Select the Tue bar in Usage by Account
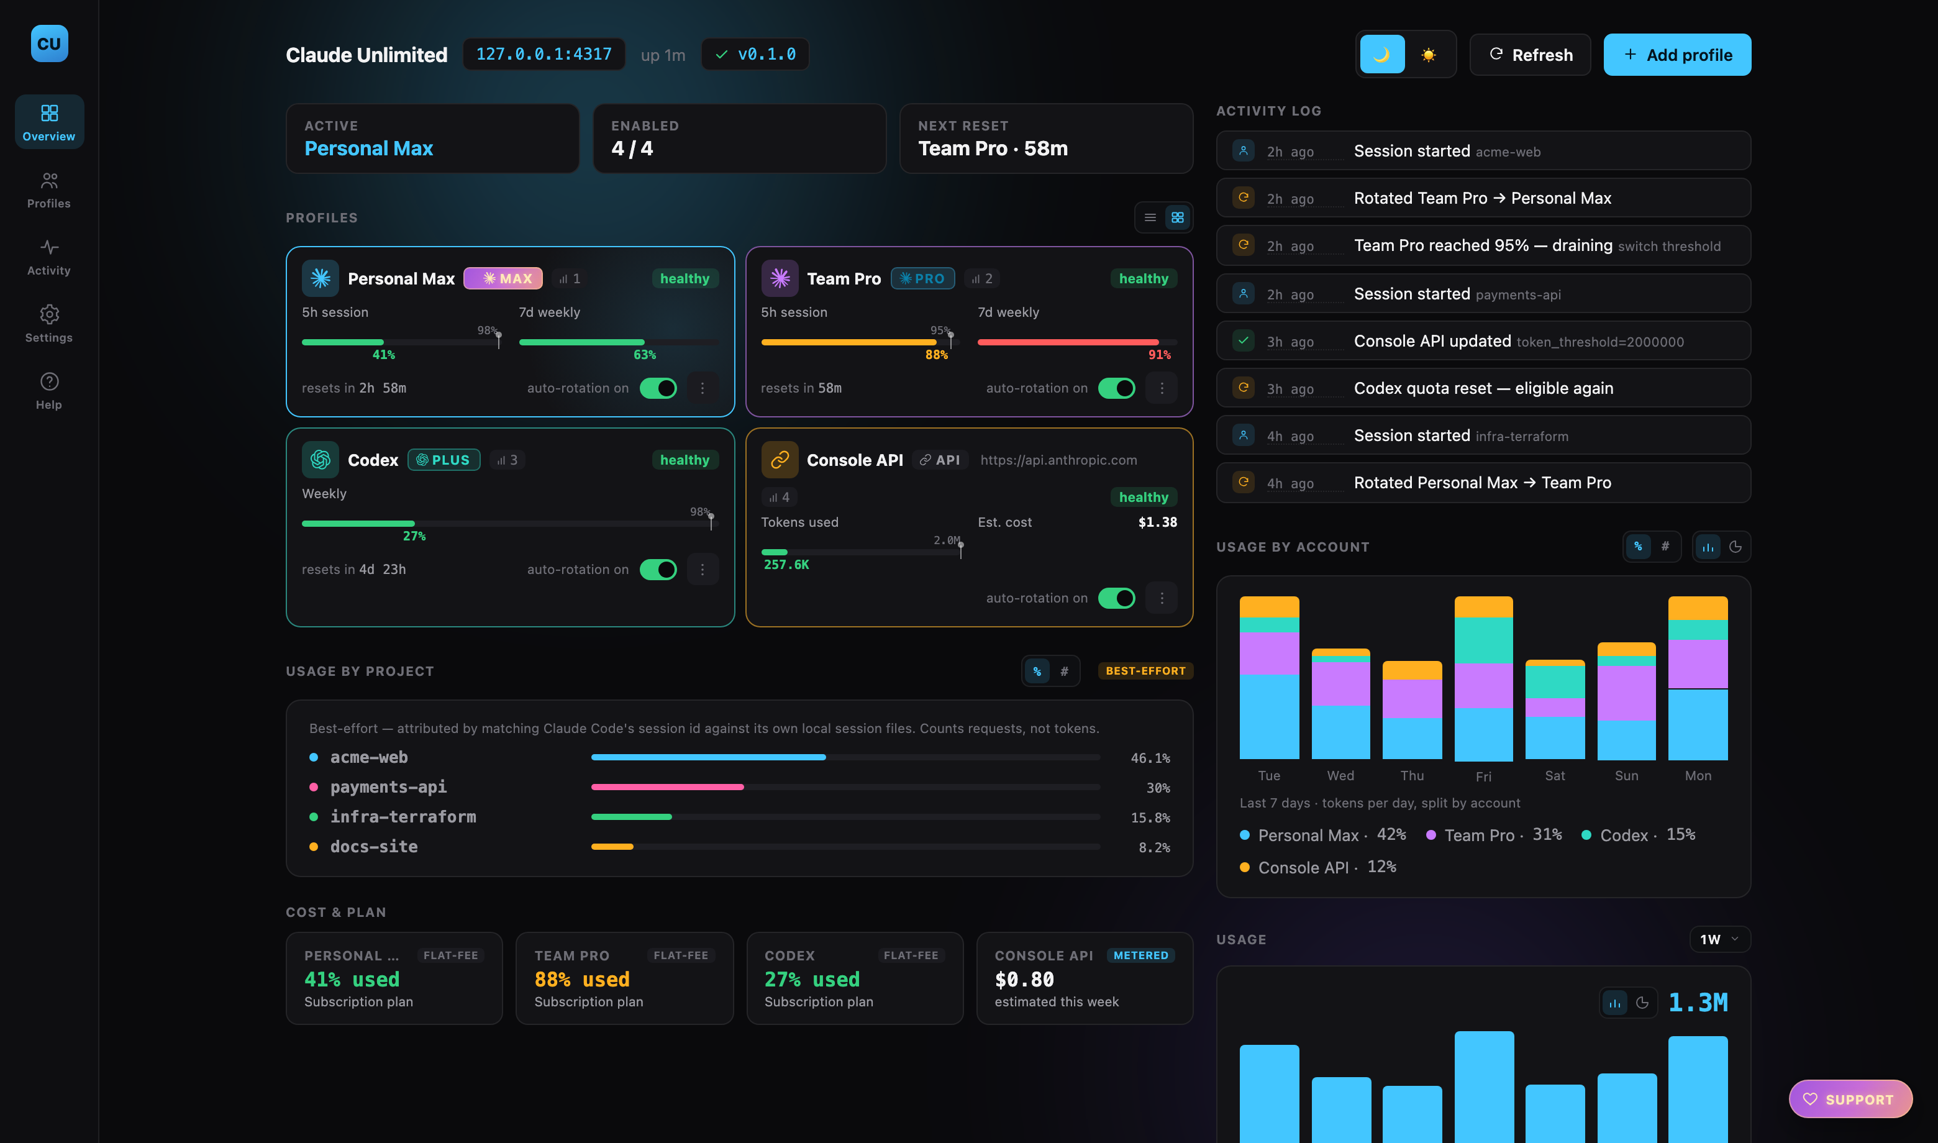Image resolution: width=1938 pixels, height=1143 pixels. click(x=1269, y=678)
